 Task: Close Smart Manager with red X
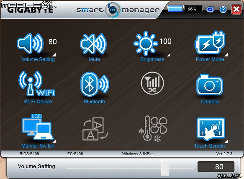[236, 10]
